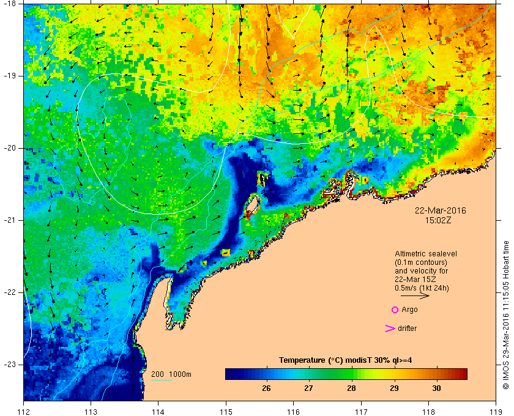The width and height of the screenshot is (514, 416).
Task: Click the date text 22-Mar-2016
Action: click(x=440, y=210)
